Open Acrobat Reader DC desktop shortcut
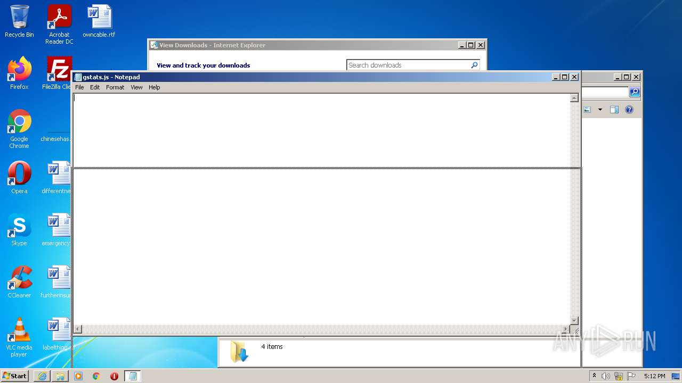 [x=59, y=24]
